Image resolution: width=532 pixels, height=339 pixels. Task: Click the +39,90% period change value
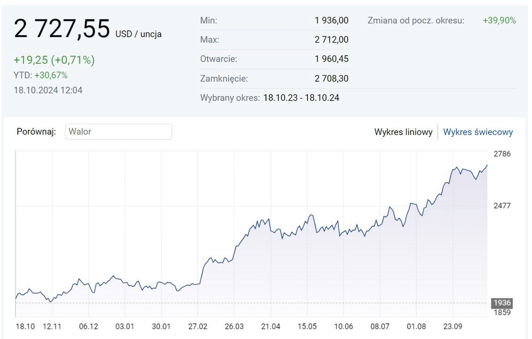click(x=499, y=21)
